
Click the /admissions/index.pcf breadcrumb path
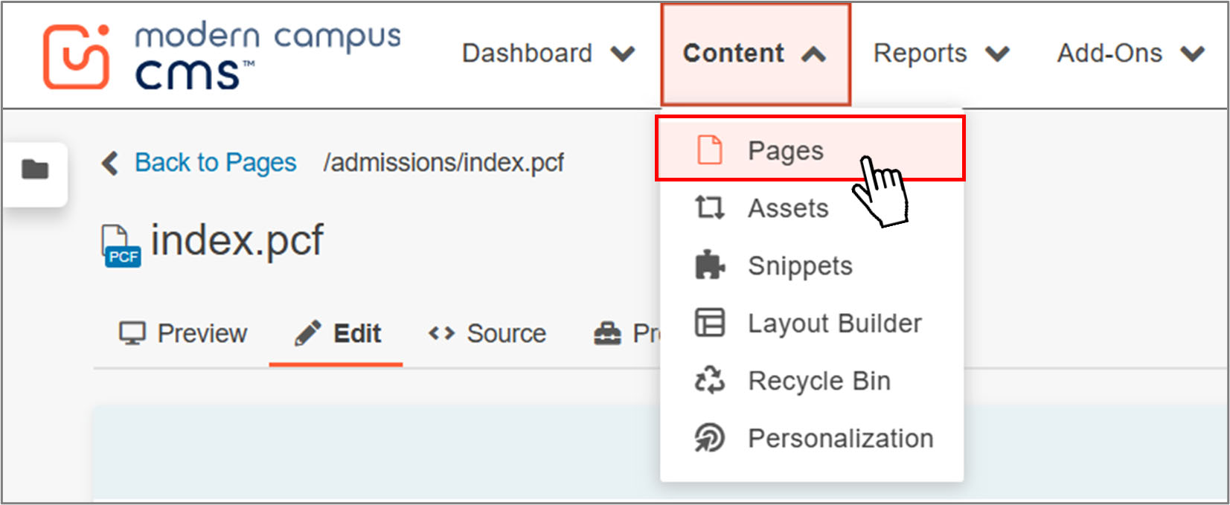pos(443,162)
